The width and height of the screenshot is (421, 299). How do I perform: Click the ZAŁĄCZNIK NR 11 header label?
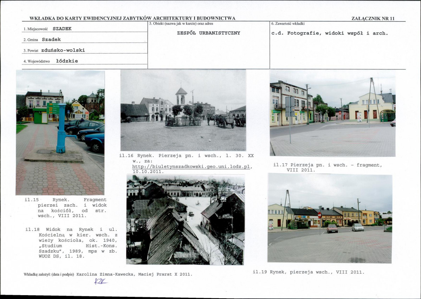point(373,19)
